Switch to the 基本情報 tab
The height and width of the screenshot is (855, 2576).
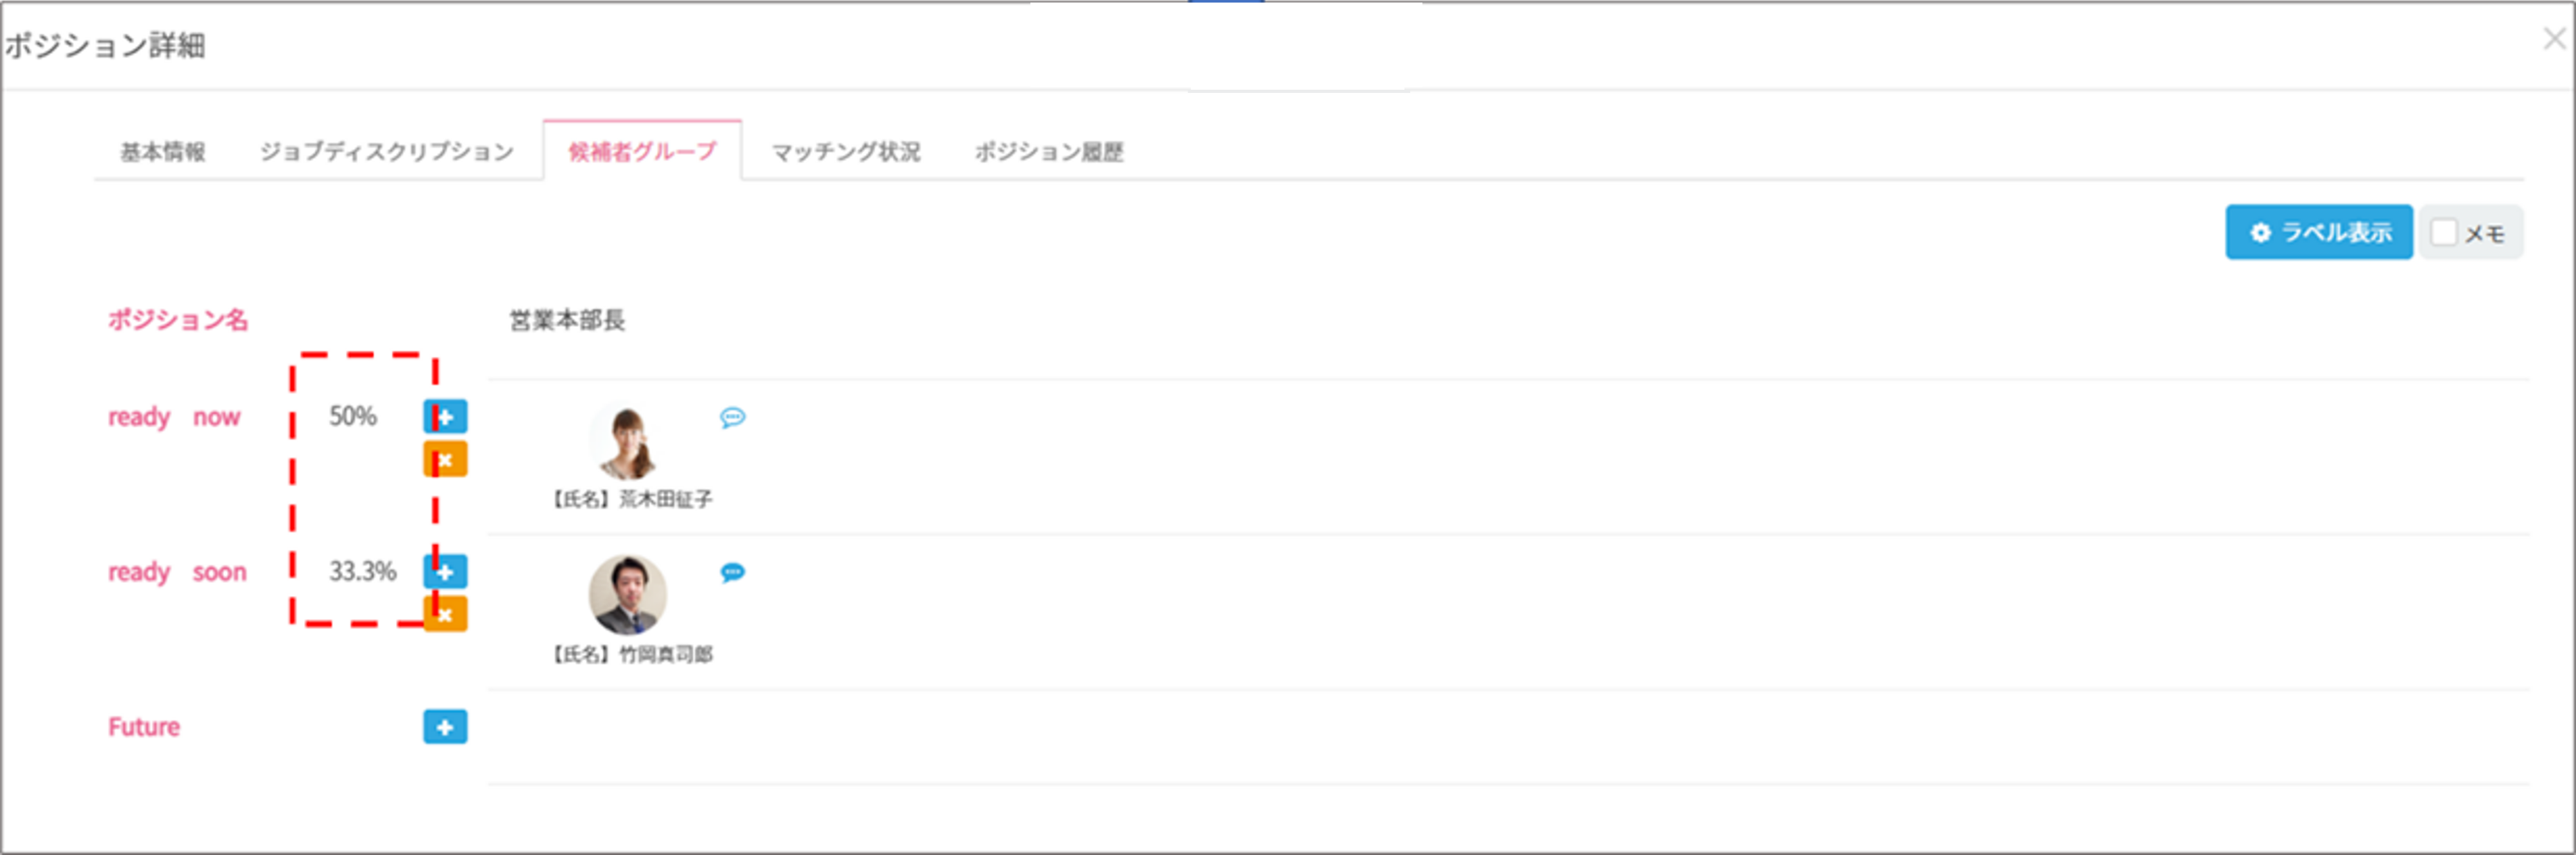click(163, 152)
